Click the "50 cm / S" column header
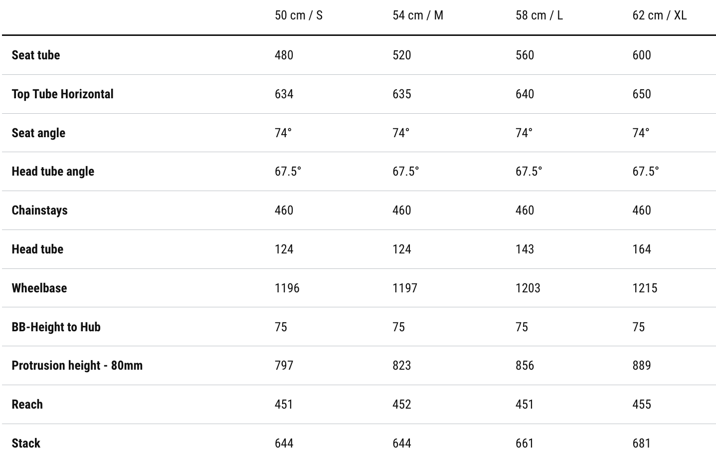 coord(298,15)
